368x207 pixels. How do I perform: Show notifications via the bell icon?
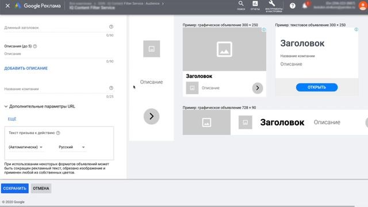[x=305, y=5]
